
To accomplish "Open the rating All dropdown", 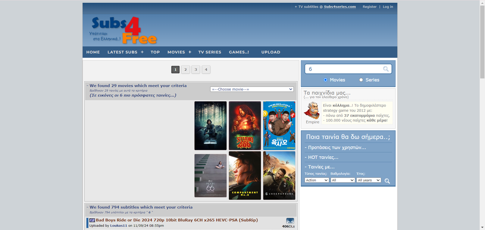I will pyautogui.click(x=343, y=180).
